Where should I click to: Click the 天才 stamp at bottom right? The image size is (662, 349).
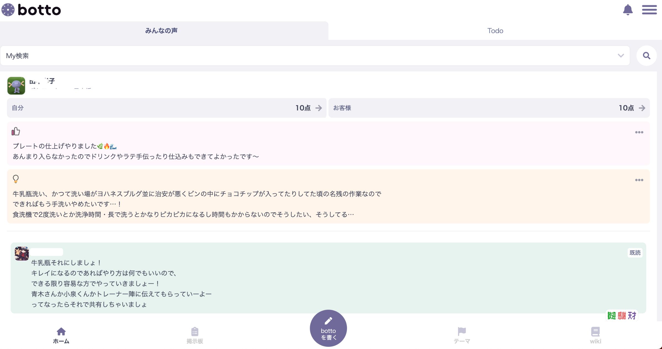[632, 316]
